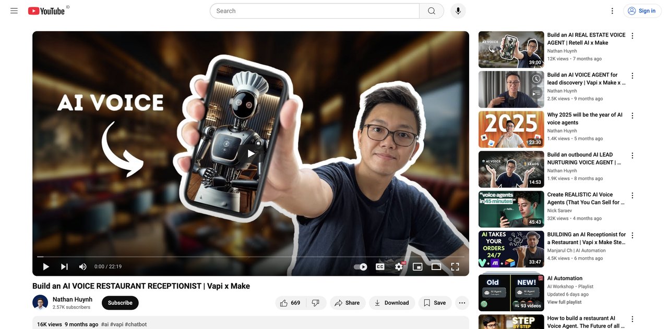
Task: Open options for AI Receptionist video
Action: tap(633, 235)
